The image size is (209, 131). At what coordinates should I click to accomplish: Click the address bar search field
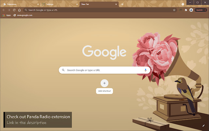(100, 10)
